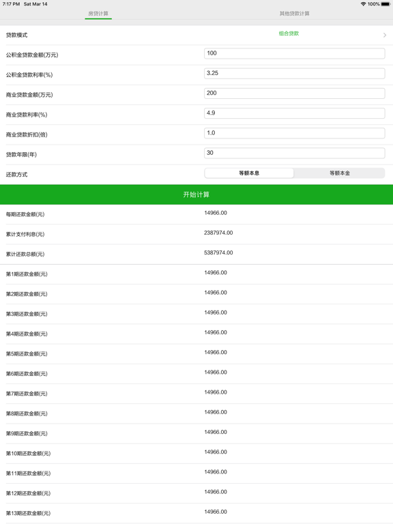Tap the 贷款模式 row label

pos(16,35)
